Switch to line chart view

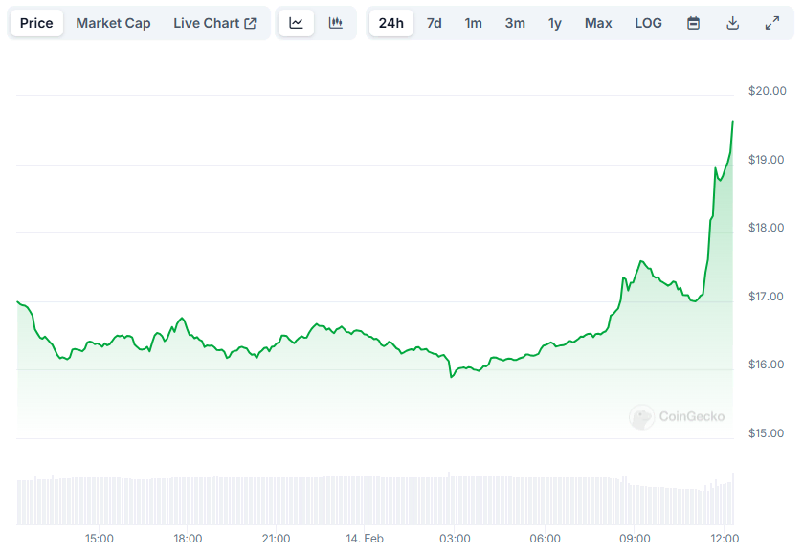pyautogui.click(x=296, y=23)
